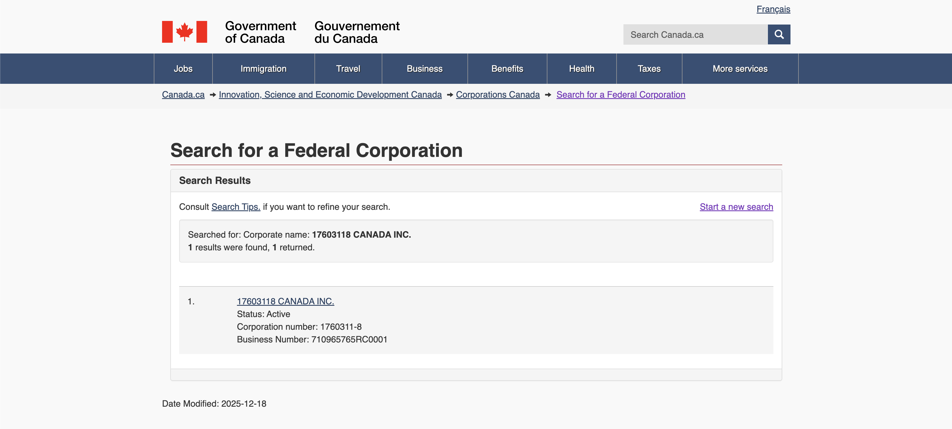Select Health in navigation bar
Viewport: 952px width, 429px height.
(581, 69)
